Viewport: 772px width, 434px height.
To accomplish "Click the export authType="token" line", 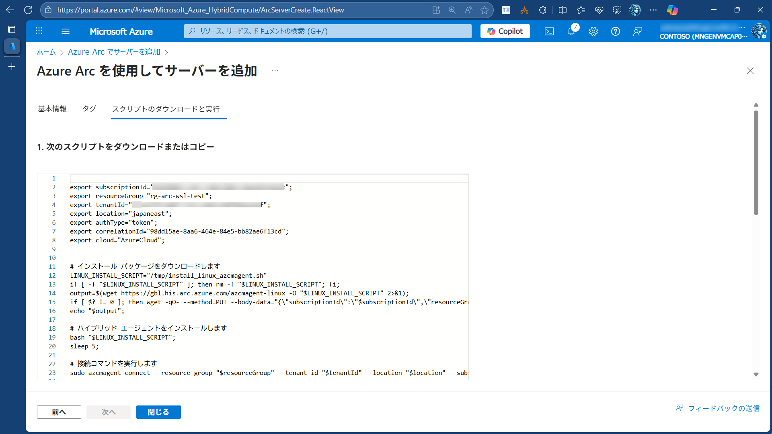I will [113, 223].
